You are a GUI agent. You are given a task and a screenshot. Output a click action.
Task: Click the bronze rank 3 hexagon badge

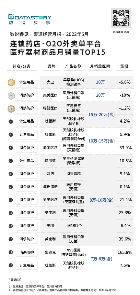point(11,109)
